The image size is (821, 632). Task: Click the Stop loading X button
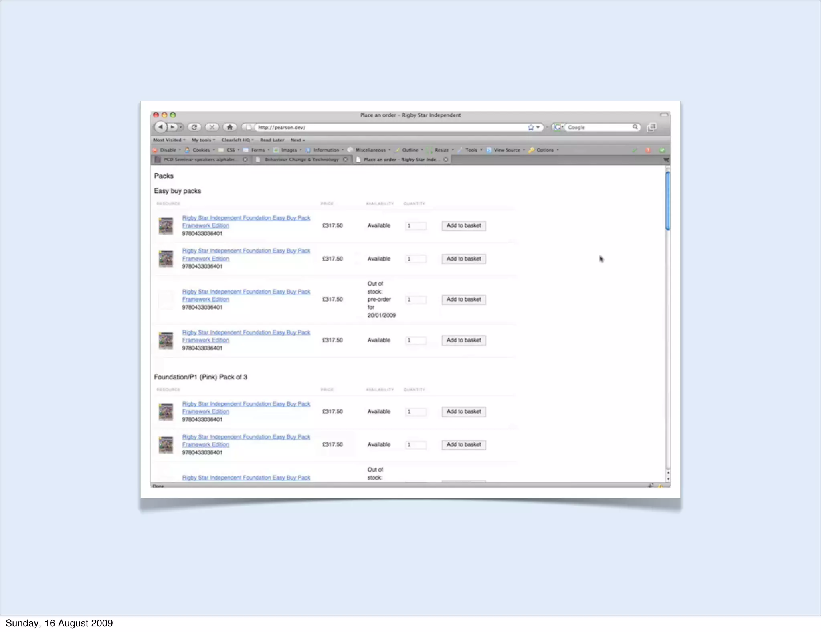212,127
